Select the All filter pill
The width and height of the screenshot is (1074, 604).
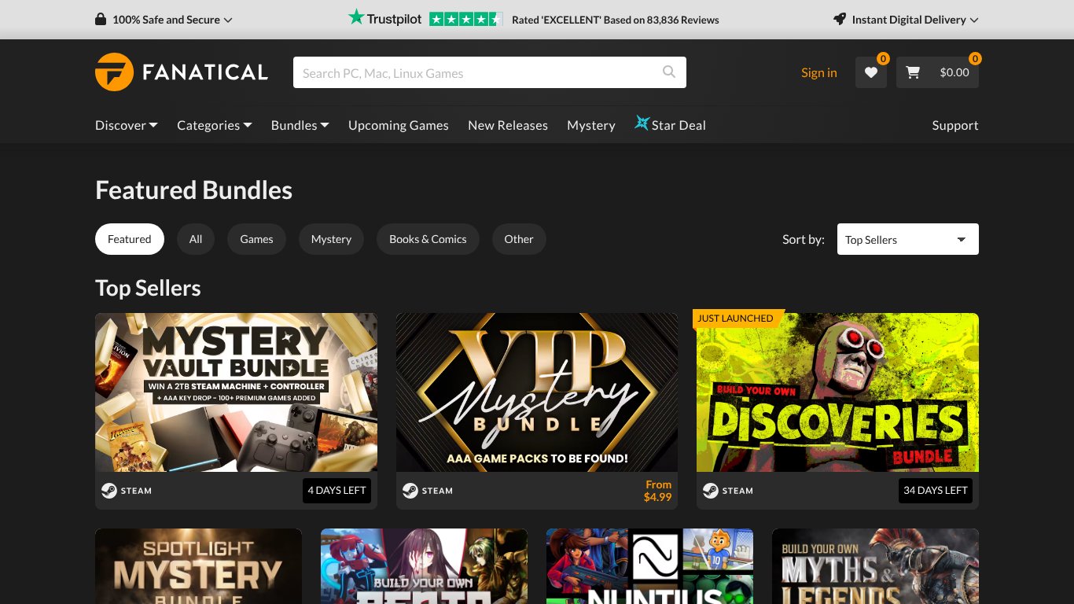196,239
